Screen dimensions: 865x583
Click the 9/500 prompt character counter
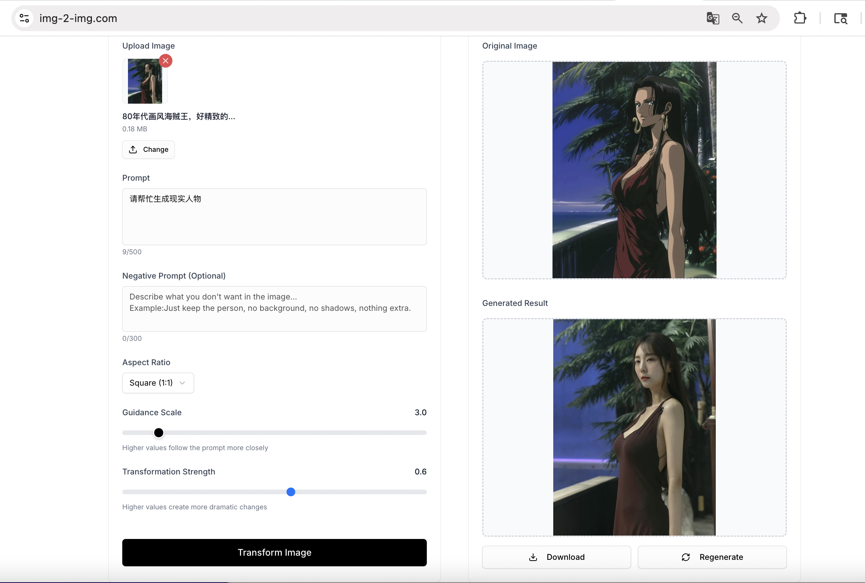[132, 252]
